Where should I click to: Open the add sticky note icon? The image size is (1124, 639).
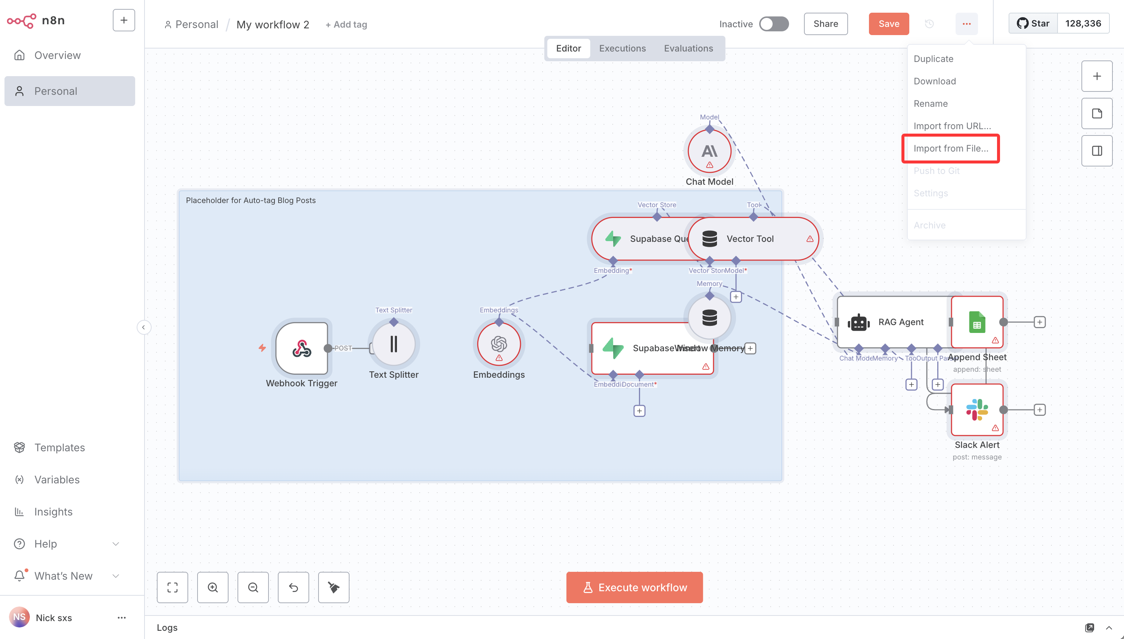(1096, 114)
